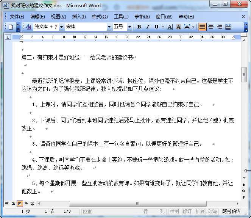Expand the font size dropdown 五号
251x218 pixels.
[129, 27]
